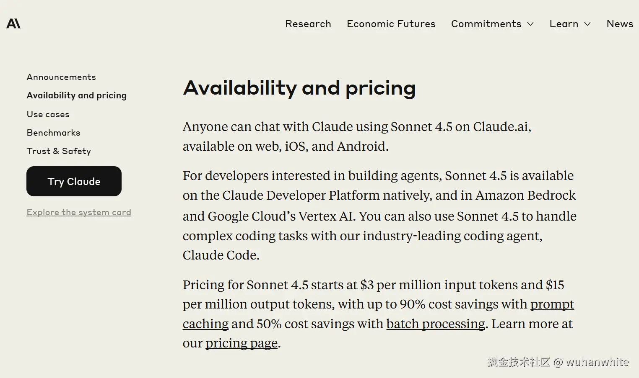Follow the prompt caching hyperlink
This screenshot has height=378, width=639.
click(552, 304)
